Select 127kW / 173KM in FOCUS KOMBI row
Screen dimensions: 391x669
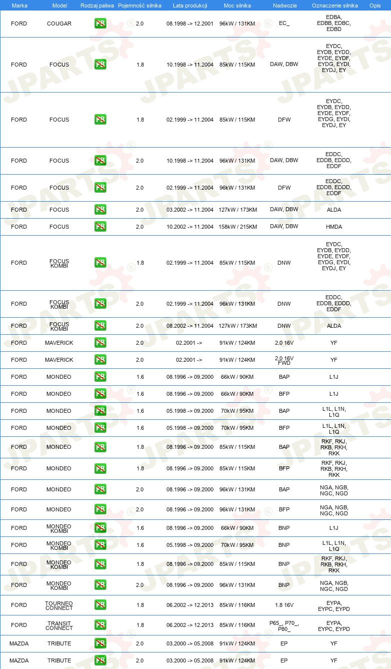[x=237, y=326]
